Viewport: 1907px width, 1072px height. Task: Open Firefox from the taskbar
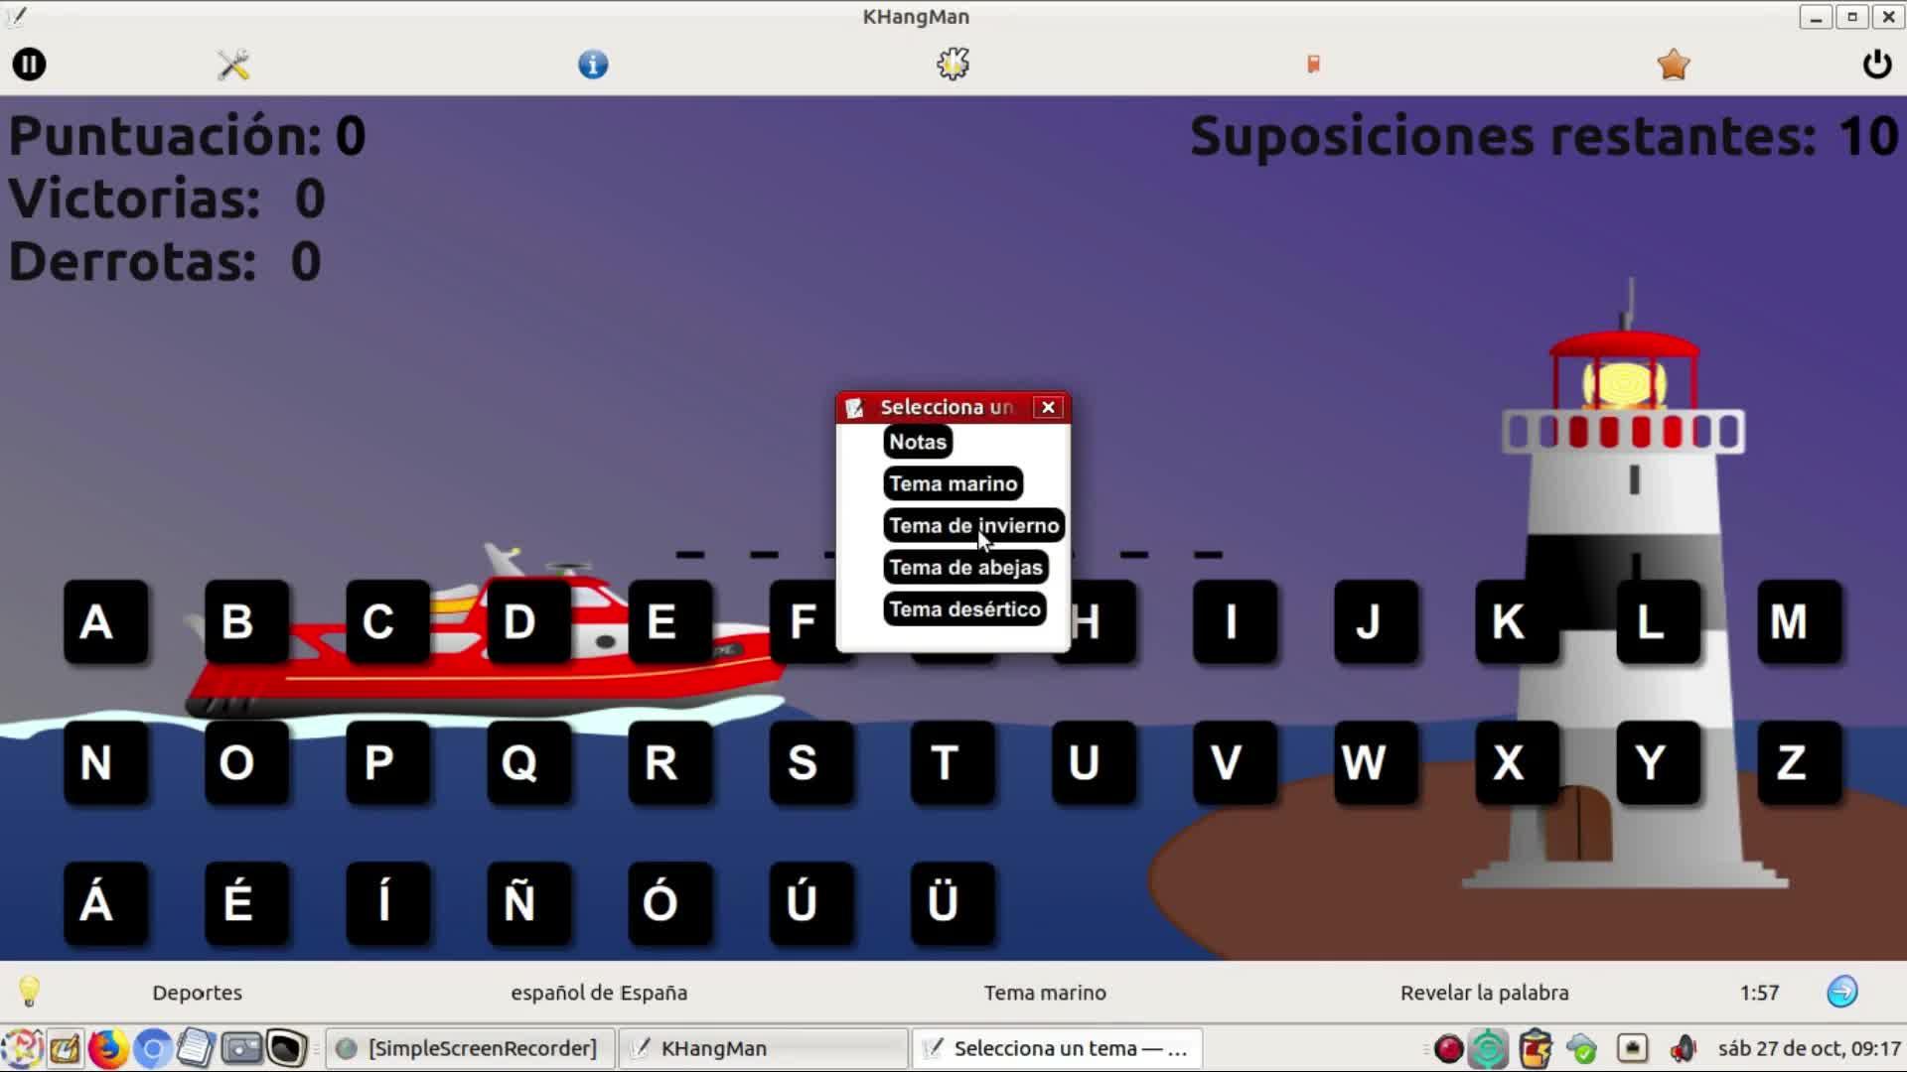click(108, 1048)
